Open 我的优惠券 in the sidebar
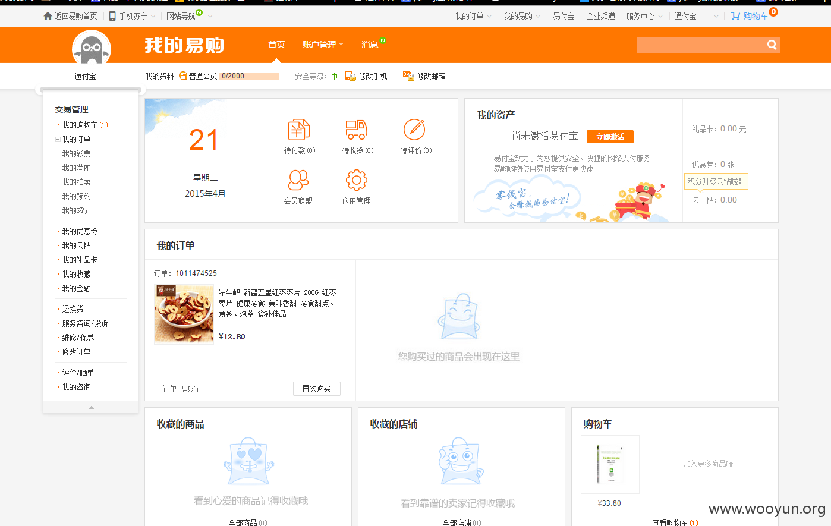Viewport: 831px width, 526px height. pos(80,231)
